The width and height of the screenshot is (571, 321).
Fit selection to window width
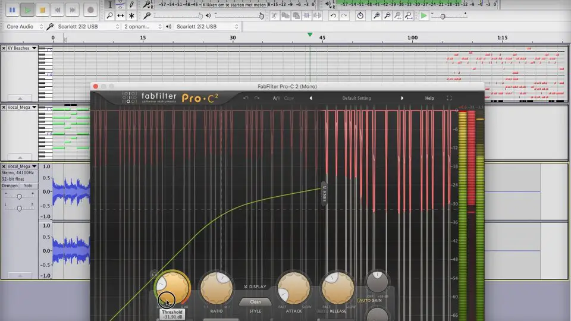tap(398, 15)
